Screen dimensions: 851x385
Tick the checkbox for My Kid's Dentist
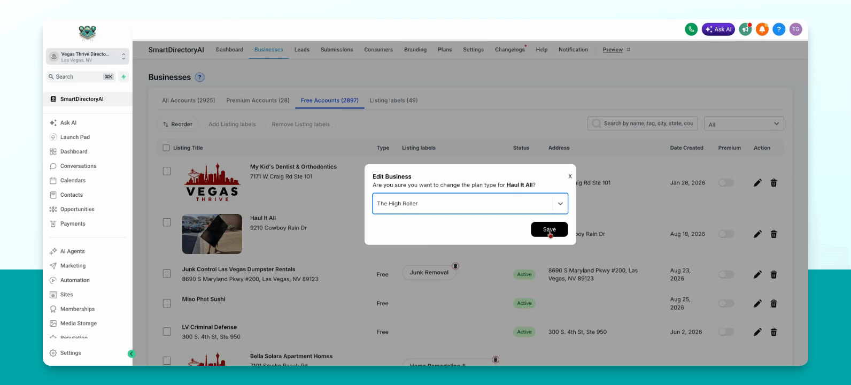click(x=167, y=171)
